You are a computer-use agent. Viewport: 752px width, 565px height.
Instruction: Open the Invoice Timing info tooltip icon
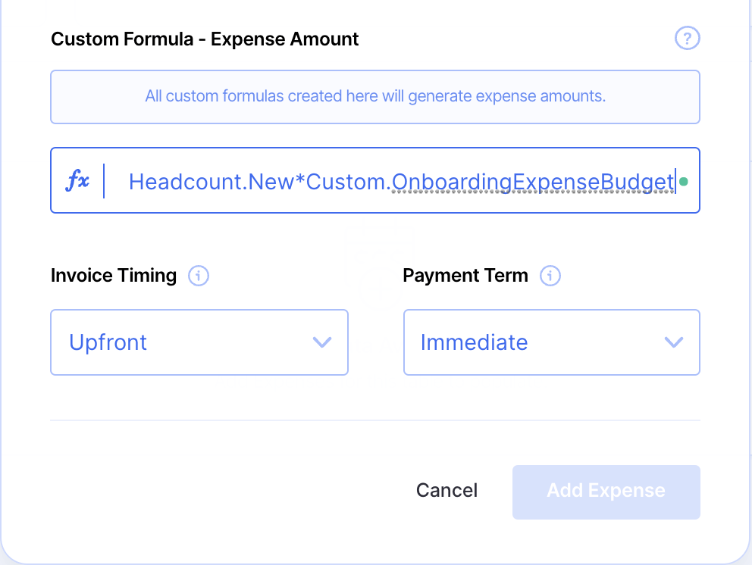[x=198, y=276]
